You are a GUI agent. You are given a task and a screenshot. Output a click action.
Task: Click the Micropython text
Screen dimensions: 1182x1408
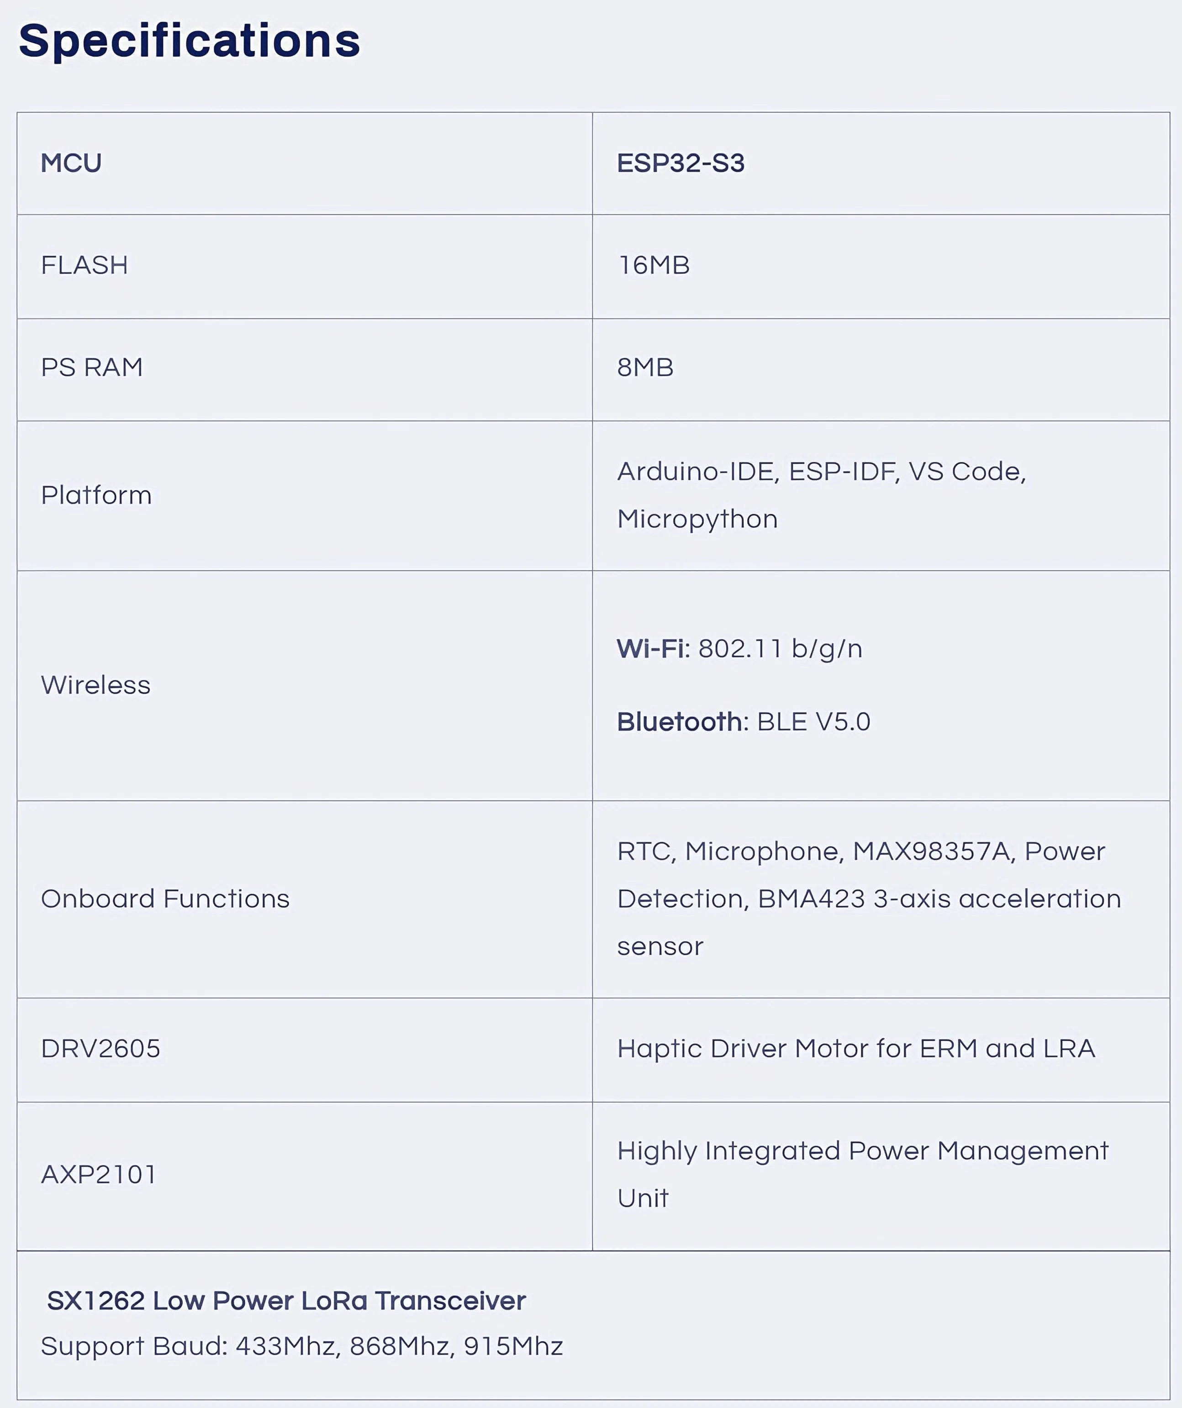[x=698, y=520]
